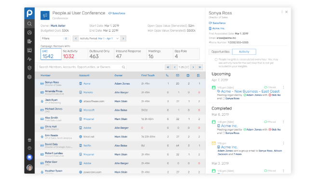Sort table by First Touch column
The height and width of the screenshot is (181, 318).
[x=148, y=75]
